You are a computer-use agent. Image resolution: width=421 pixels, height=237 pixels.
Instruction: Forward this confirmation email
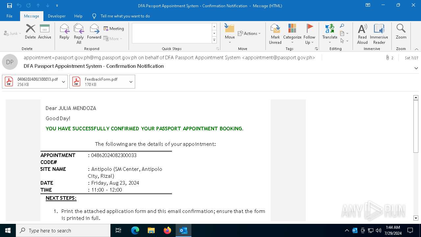(94, 32)
